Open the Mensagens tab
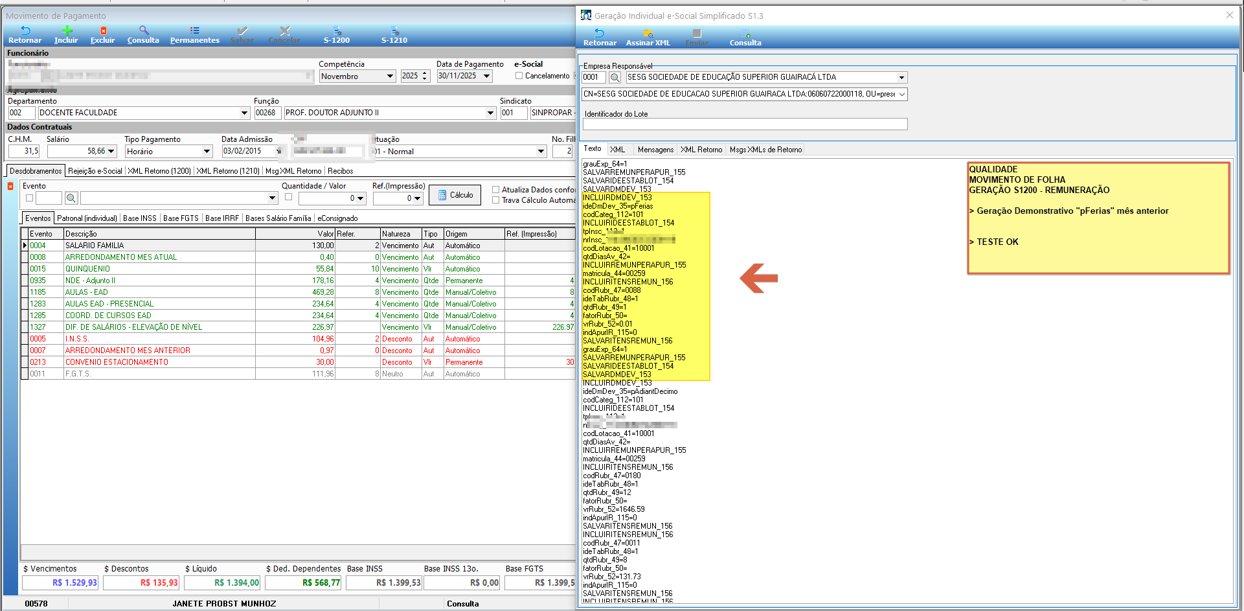Screen dimensions: 1244x611 tap(655, 150)
